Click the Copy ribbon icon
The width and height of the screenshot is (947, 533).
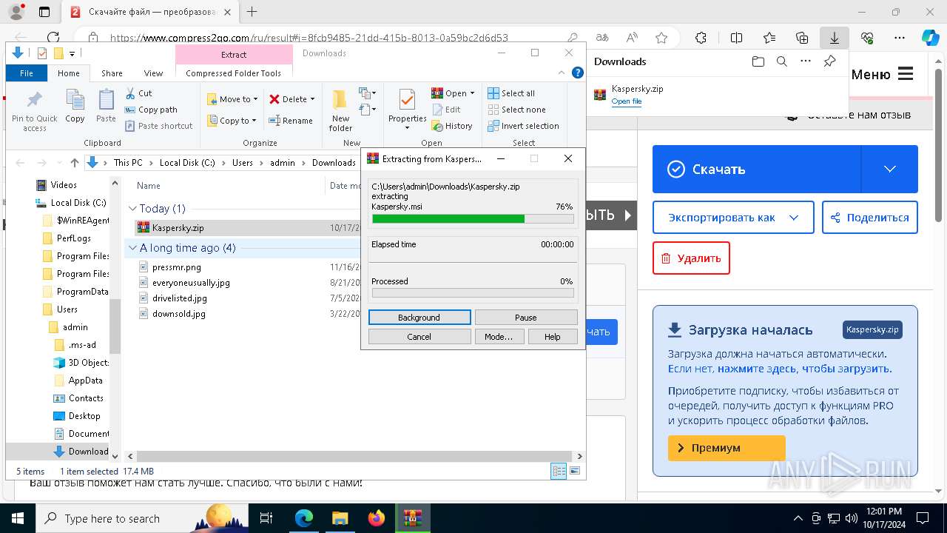(75, 106)
